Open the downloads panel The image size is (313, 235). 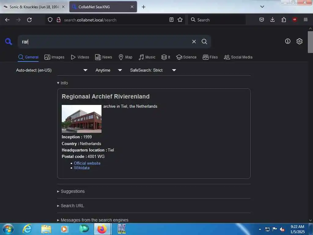pos(272,20)
